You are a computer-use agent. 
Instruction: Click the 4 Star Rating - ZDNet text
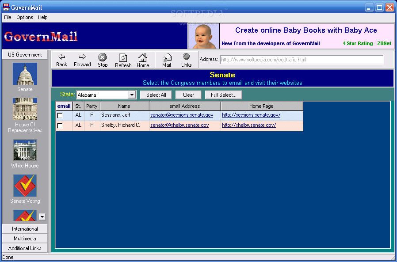(x=367, y=43)
